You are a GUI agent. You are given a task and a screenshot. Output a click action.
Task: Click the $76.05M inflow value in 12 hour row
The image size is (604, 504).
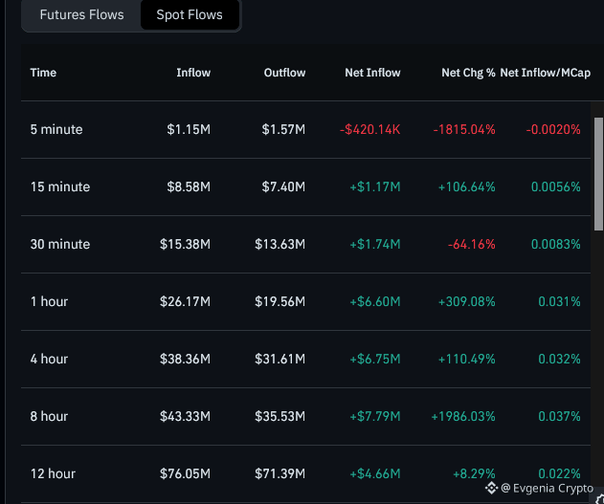[x=186, y=473]
